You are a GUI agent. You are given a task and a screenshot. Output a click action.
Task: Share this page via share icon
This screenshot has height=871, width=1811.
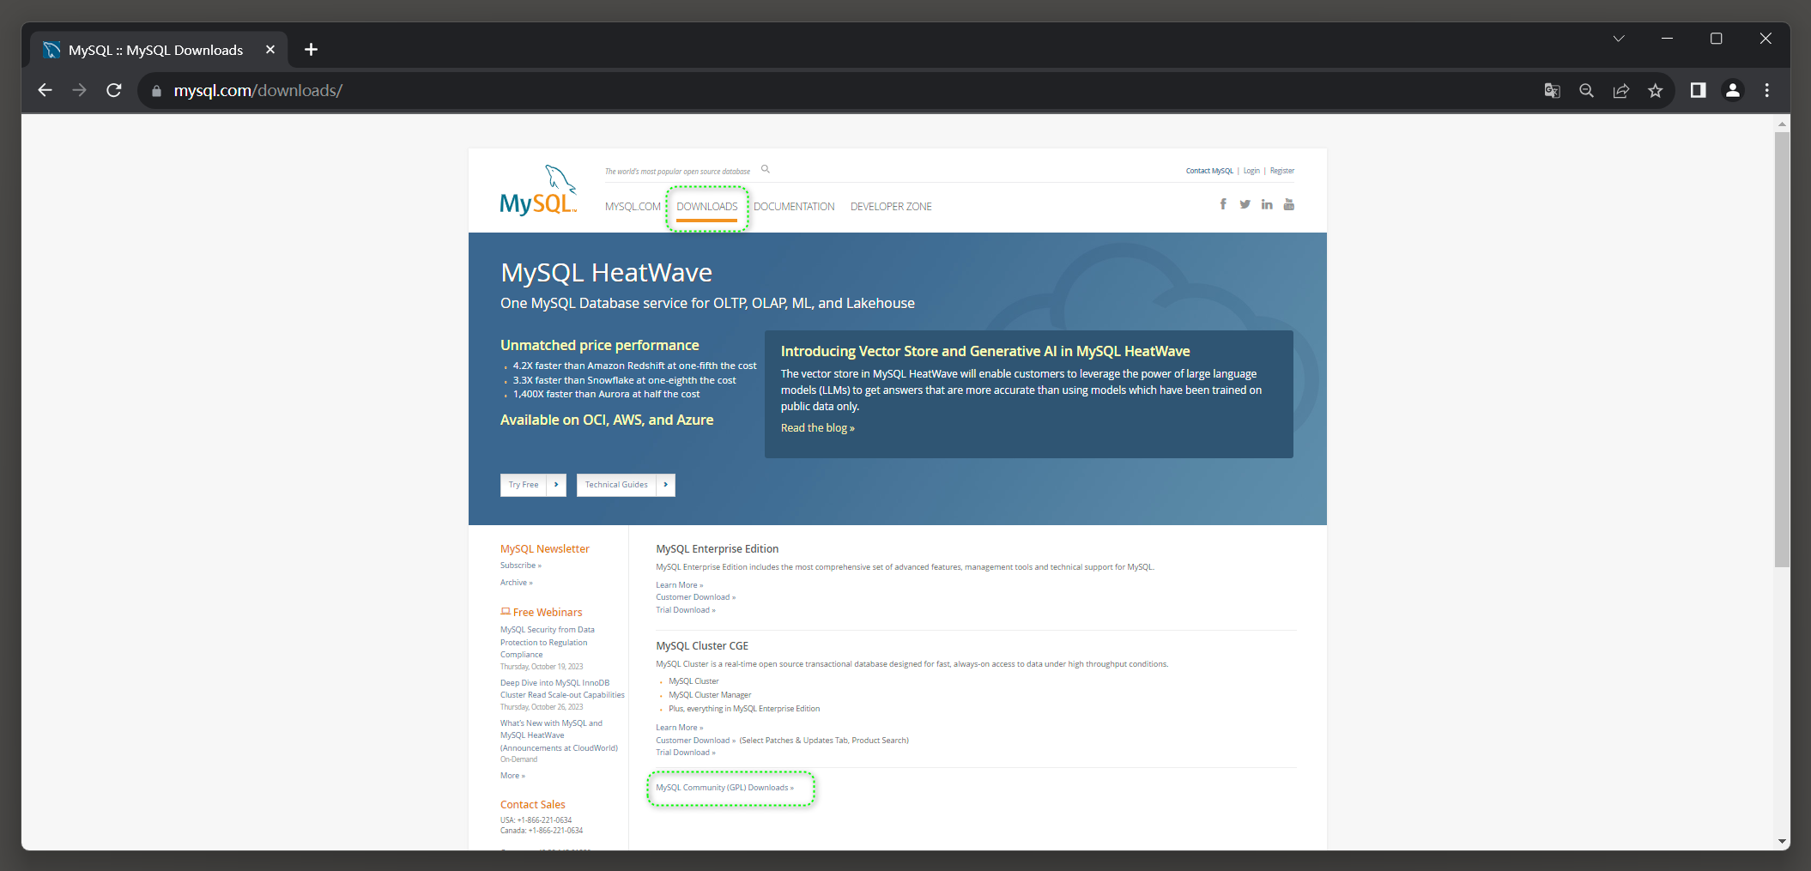pyautogui.click(x=1620, y=90)
